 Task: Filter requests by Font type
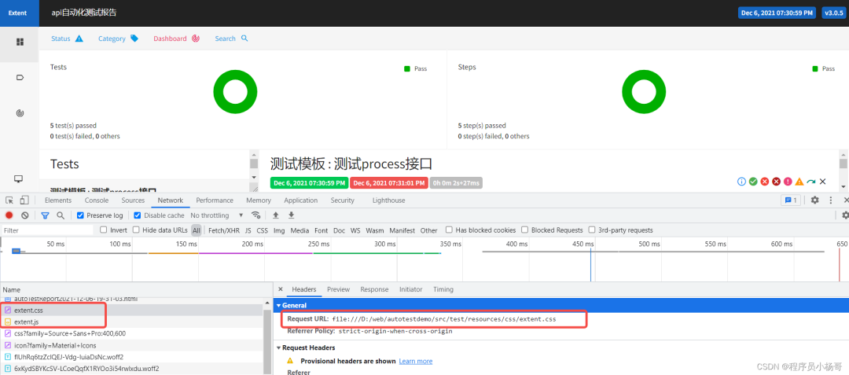[x=321, y=230]
